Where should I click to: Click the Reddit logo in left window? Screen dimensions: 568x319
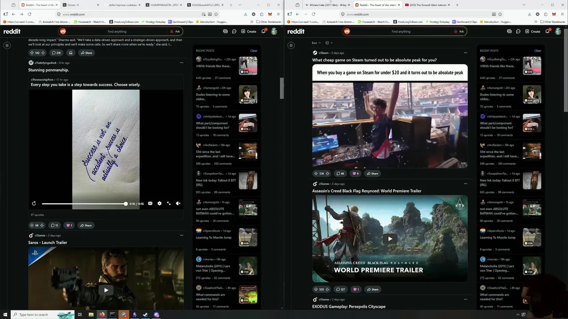[x=12, y=31]
